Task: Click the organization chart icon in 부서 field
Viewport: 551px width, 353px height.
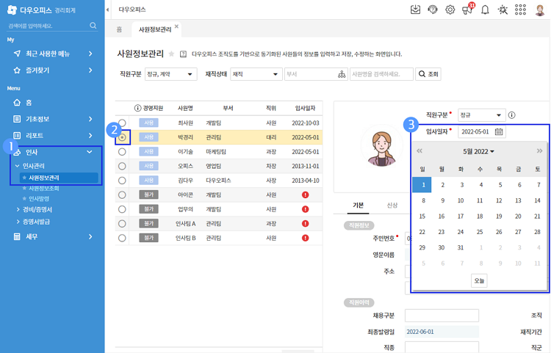Action: [342, 74]
